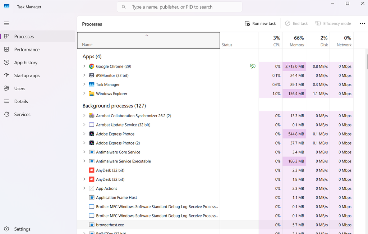Click the Run new task button
Image resolution: width=368 pixels, height=234 pixels.
pos(260,23)
